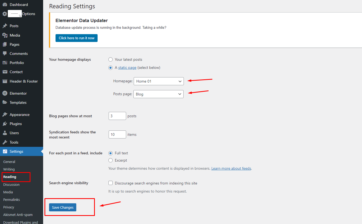Click the Pages icon in sidebar
The image size is (362, 224).
(5, 44)
